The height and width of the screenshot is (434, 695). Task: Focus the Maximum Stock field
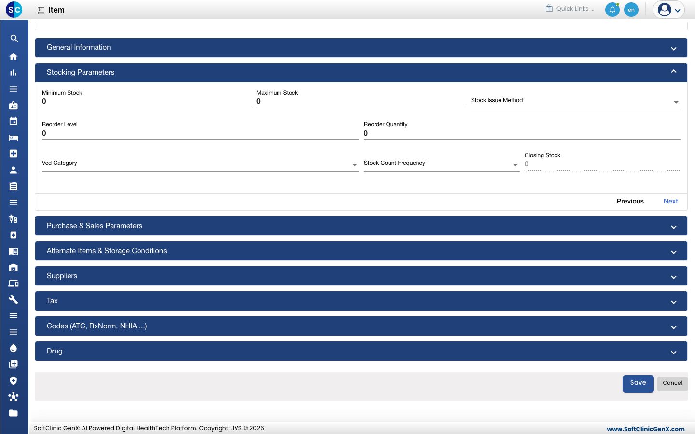click(361, 101)
